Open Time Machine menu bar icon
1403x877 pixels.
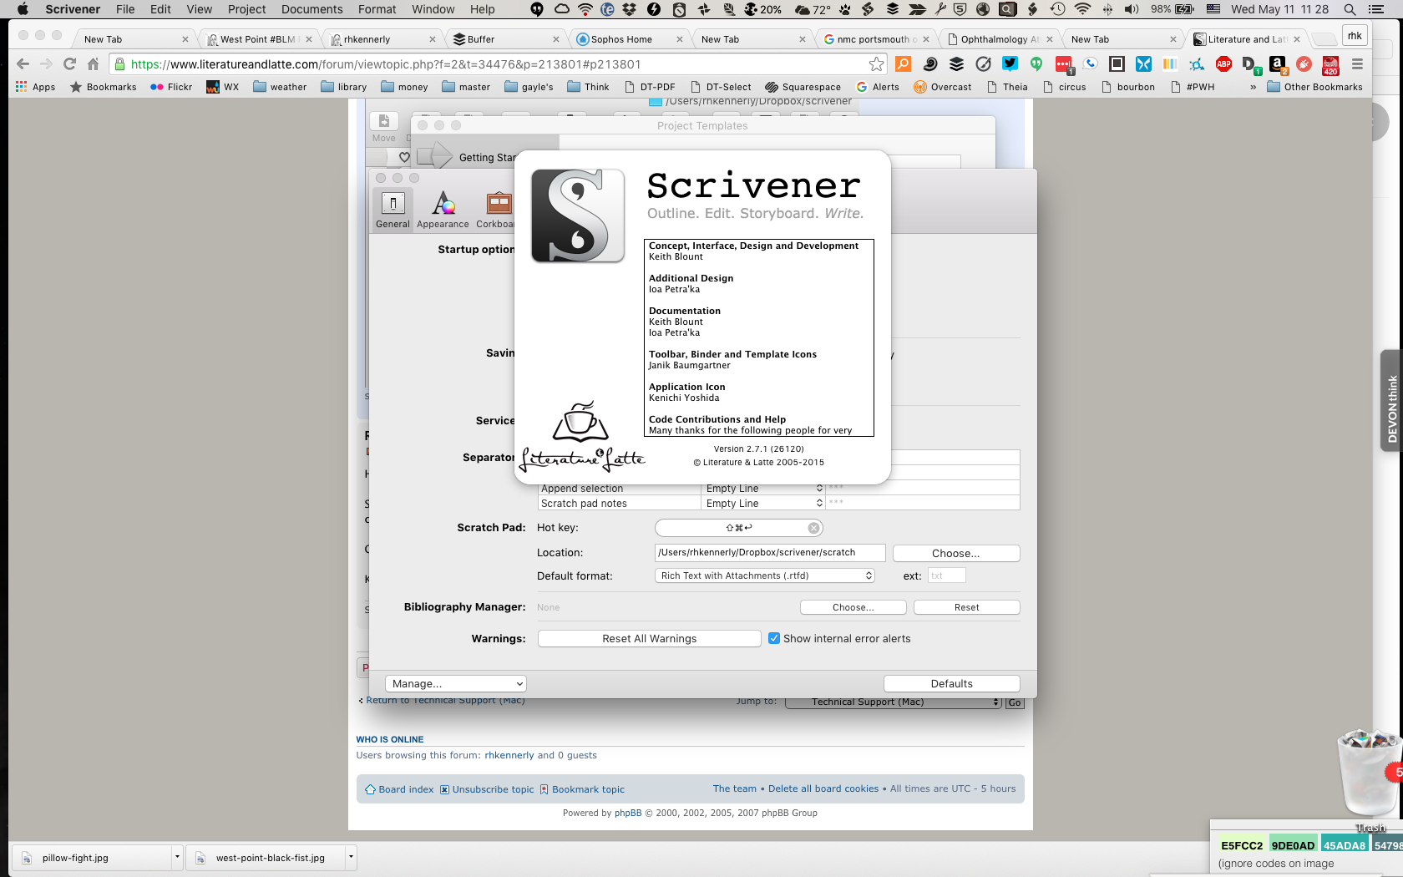pos(1057,9)
